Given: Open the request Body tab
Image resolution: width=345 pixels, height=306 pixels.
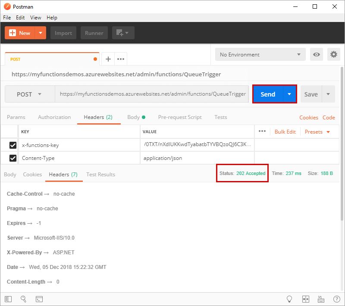Looking at the screenshot, I should [136, 117].
